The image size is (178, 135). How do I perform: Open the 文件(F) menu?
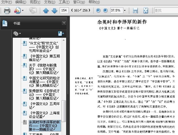(x=6, y=2)
